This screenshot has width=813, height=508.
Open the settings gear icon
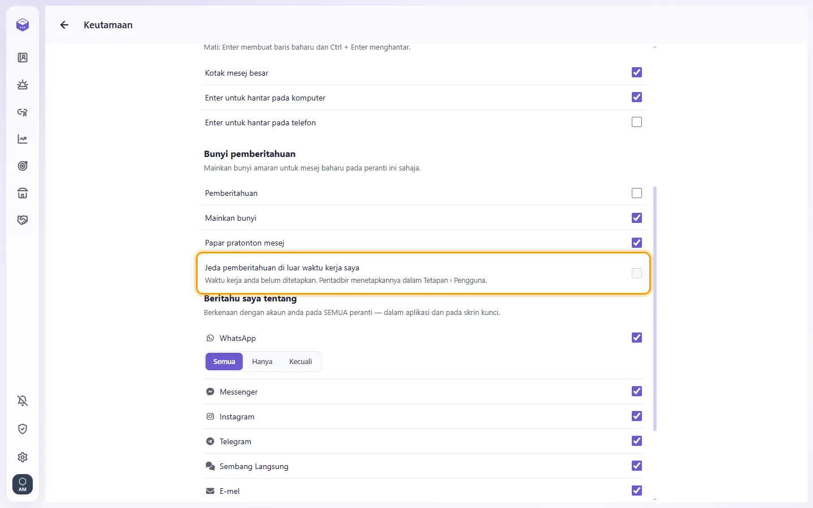click(x=23, y=457)
